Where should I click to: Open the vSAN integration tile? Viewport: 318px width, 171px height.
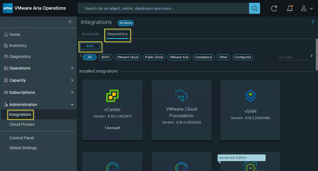pos(250,109)
